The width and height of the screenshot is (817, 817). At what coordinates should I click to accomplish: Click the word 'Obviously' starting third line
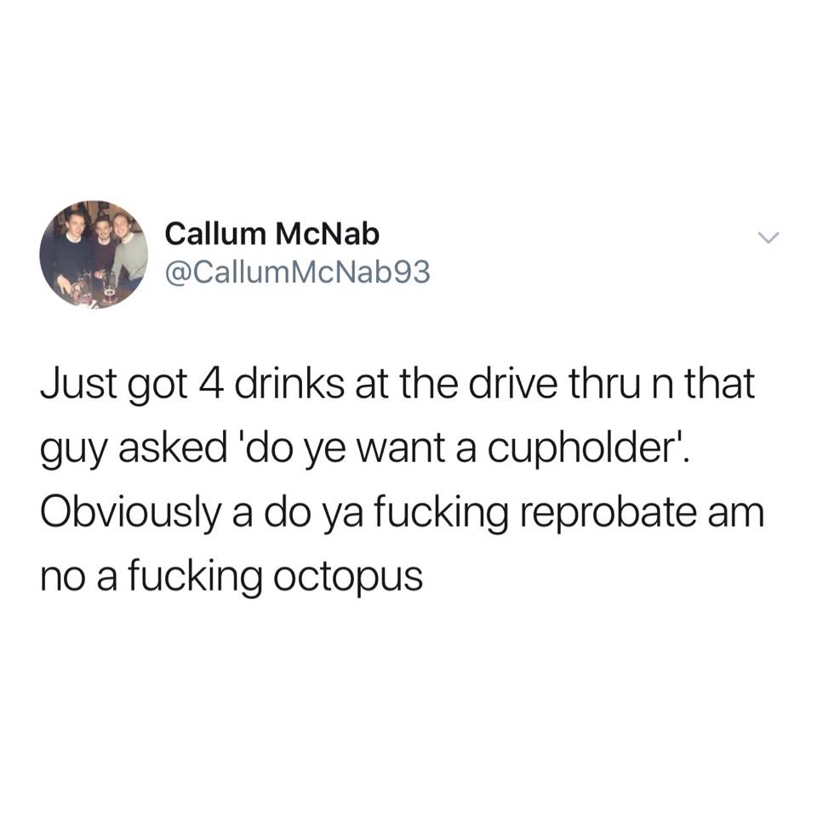pyautogui.click(x=131, y=514)
